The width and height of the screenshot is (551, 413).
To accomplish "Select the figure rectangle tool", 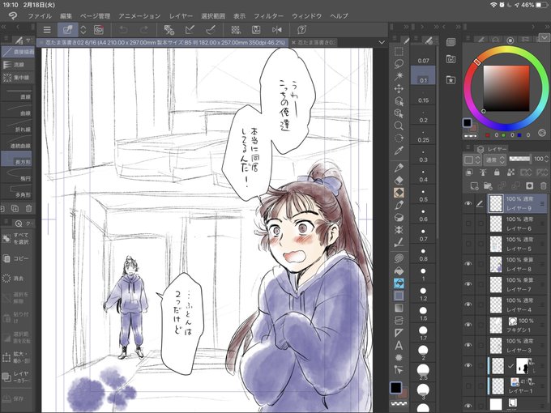I will [x=399, y=296].
